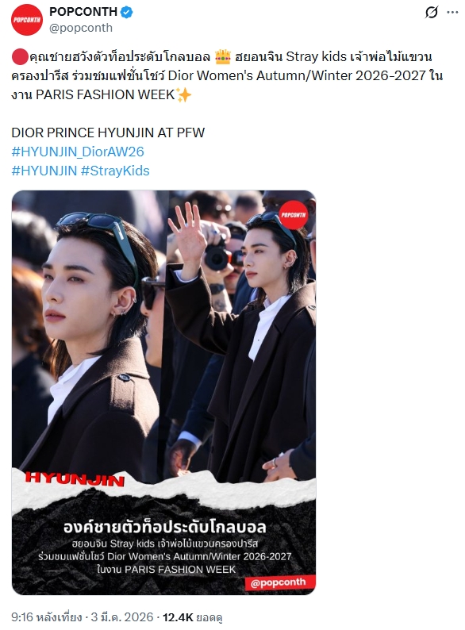Click the blue verified badge

coord(127,12)
